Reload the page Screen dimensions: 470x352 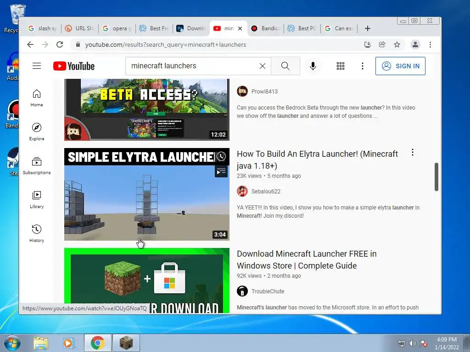(60, 44)
